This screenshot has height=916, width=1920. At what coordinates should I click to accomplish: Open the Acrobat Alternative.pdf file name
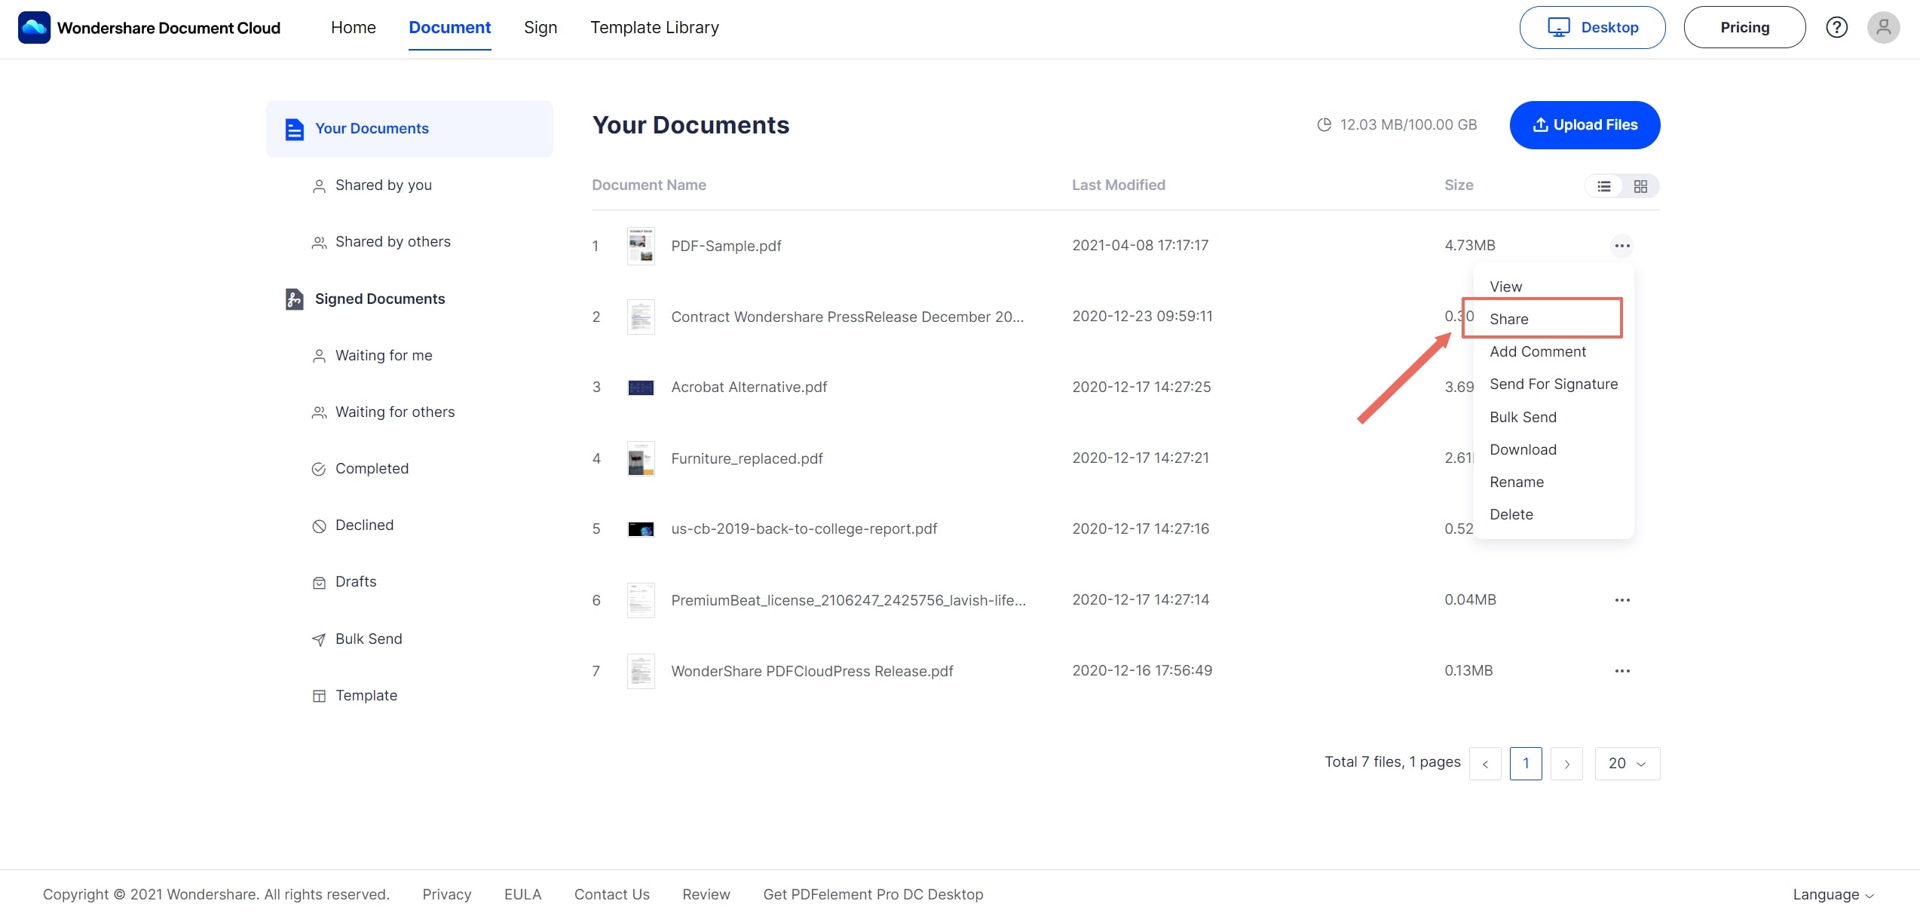(x=749, y=388)
